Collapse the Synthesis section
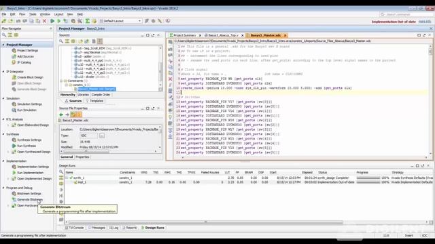Screen dimensions: 435x244 tap(3, 134)
